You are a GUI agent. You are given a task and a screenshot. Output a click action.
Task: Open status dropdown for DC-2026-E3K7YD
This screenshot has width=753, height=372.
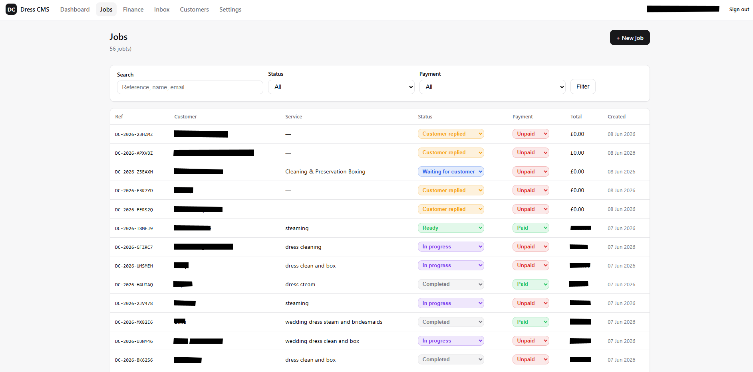pos(451,190)
